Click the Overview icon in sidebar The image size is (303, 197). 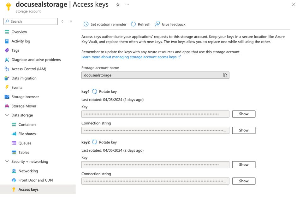click(x=7, y=32)
